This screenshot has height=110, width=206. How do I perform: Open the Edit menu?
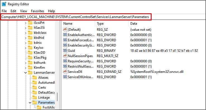(13, 11)
